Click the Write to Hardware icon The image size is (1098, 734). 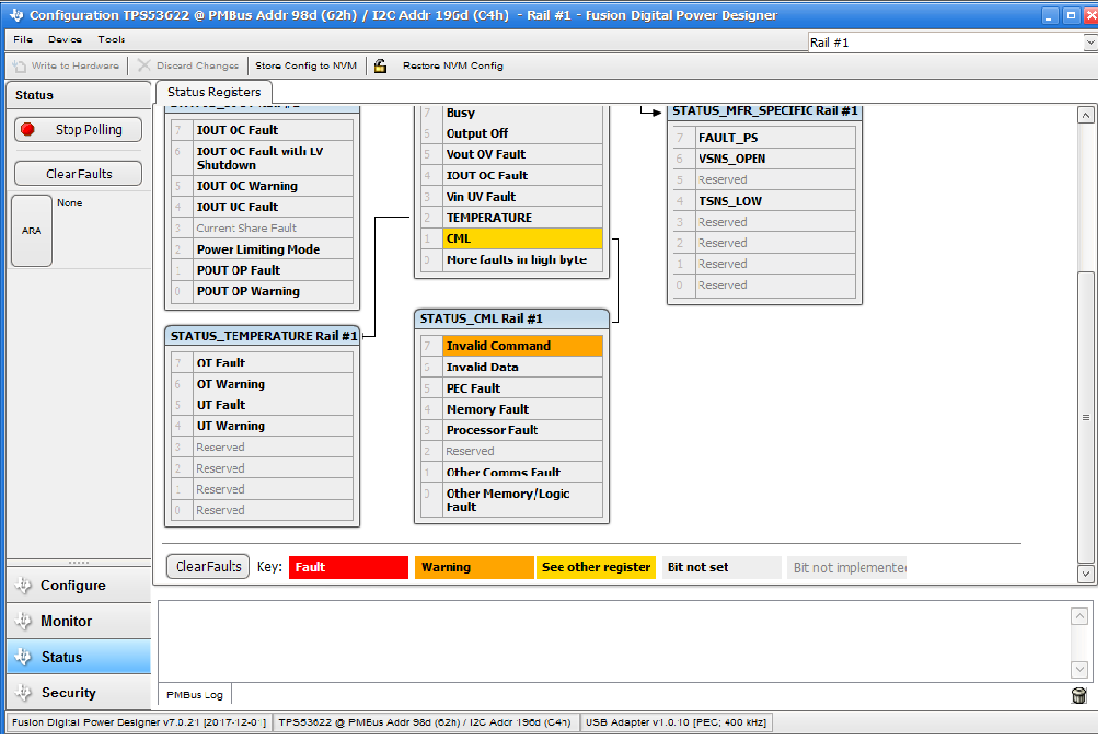pyautogui.click(x=19, y=66)
